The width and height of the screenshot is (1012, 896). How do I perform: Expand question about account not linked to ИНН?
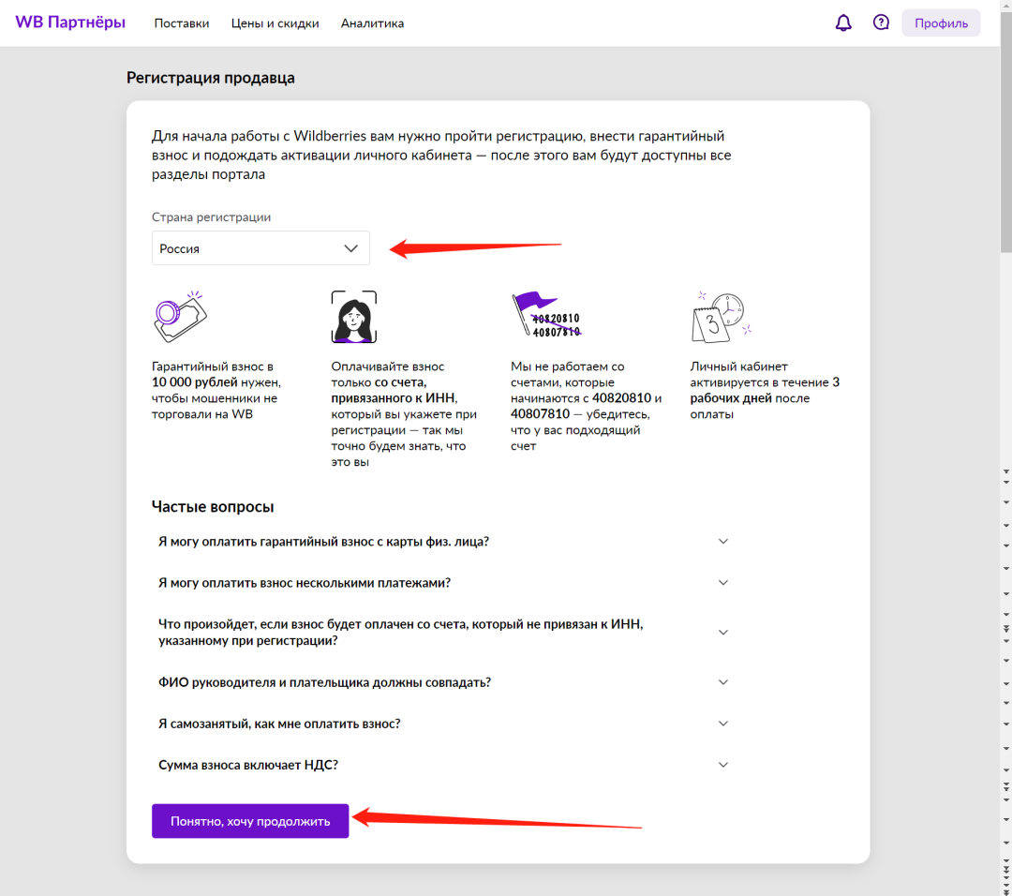[x=443, y=632]
